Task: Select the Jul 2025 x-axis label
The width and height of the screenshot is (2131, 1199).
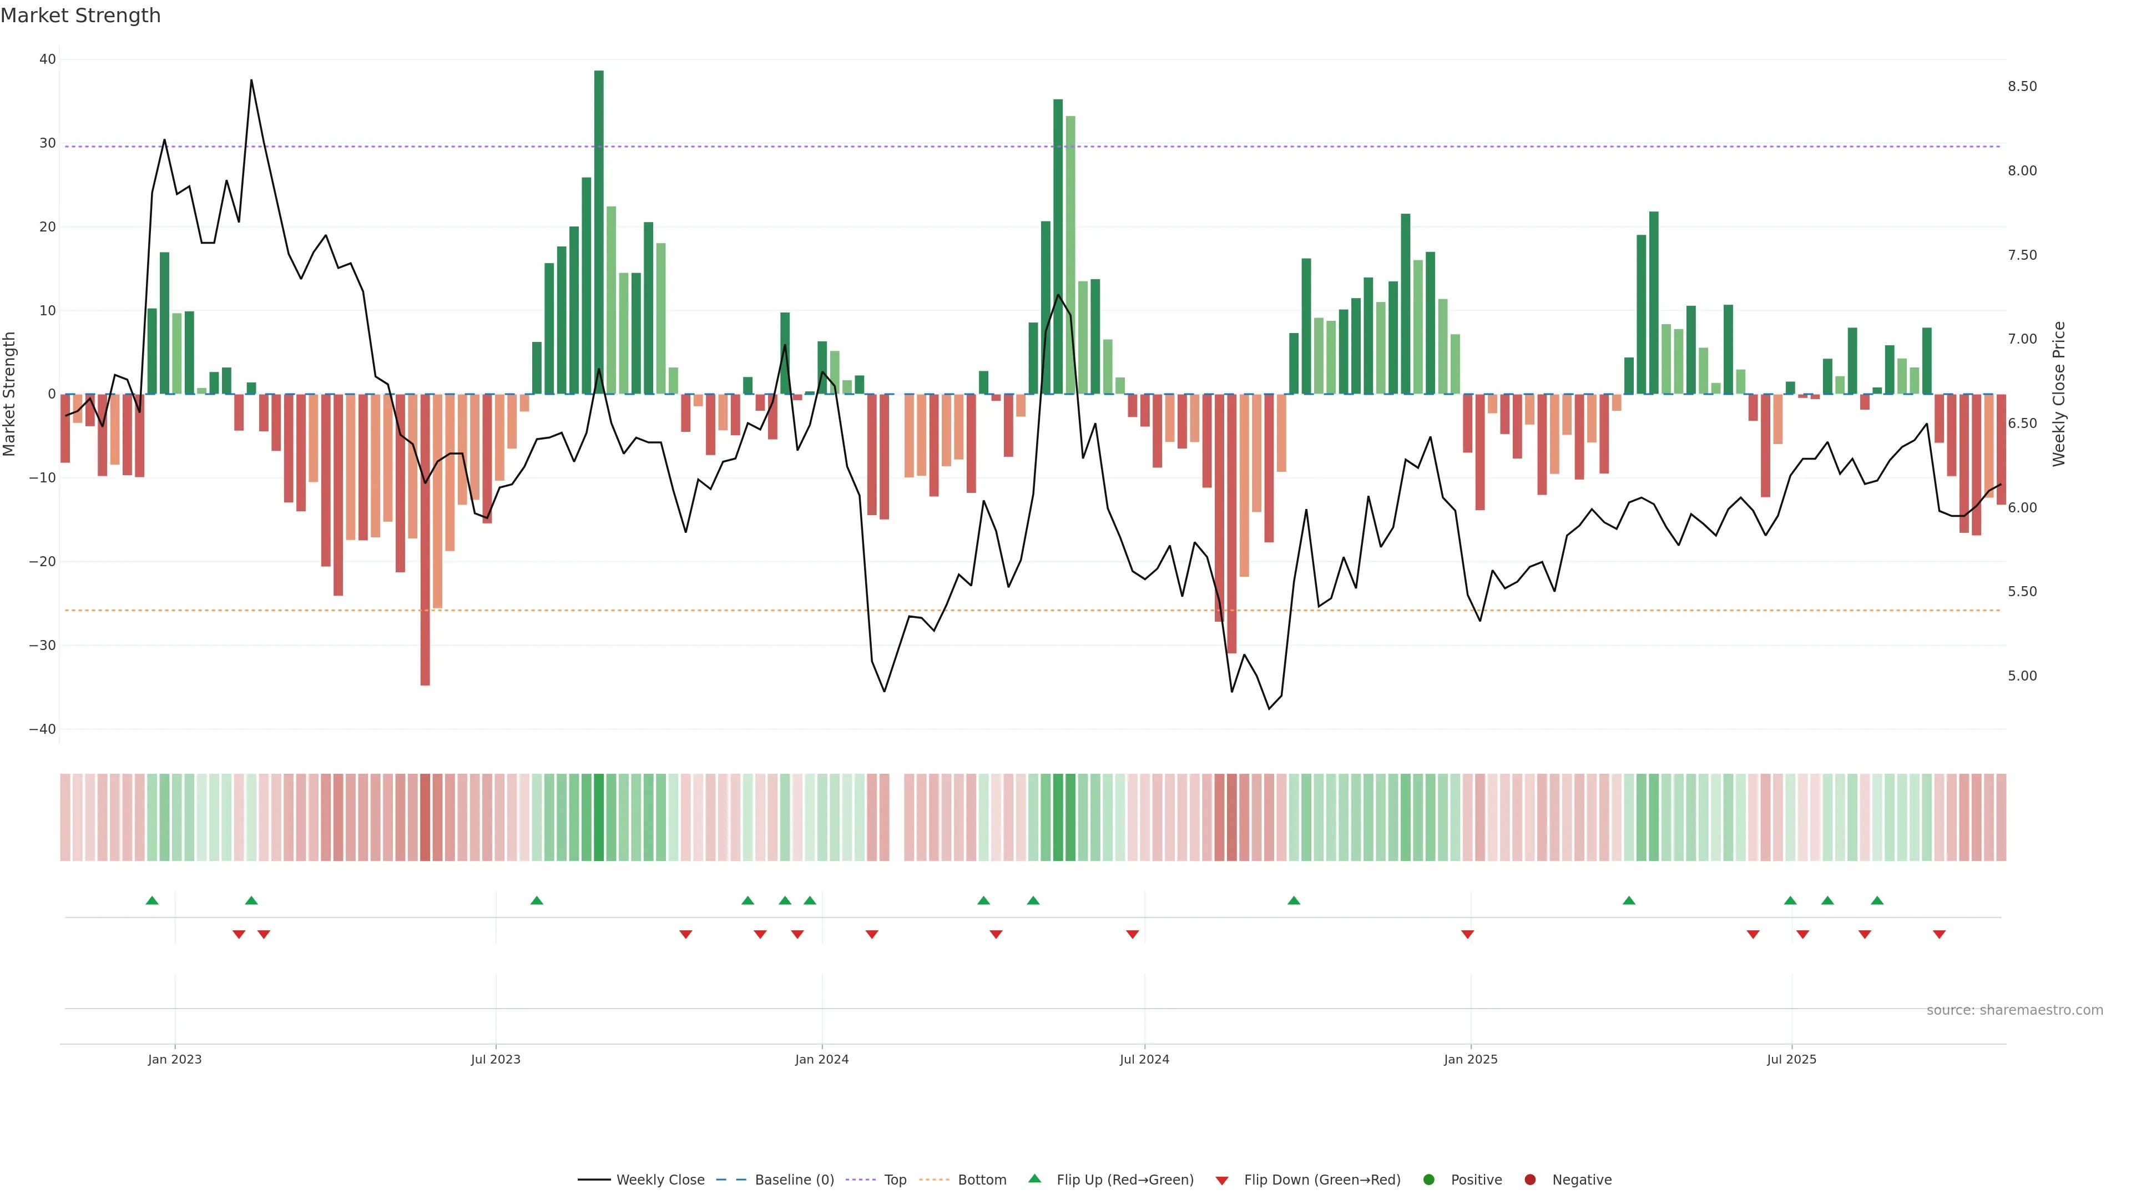Action: coord(1791,1059)
